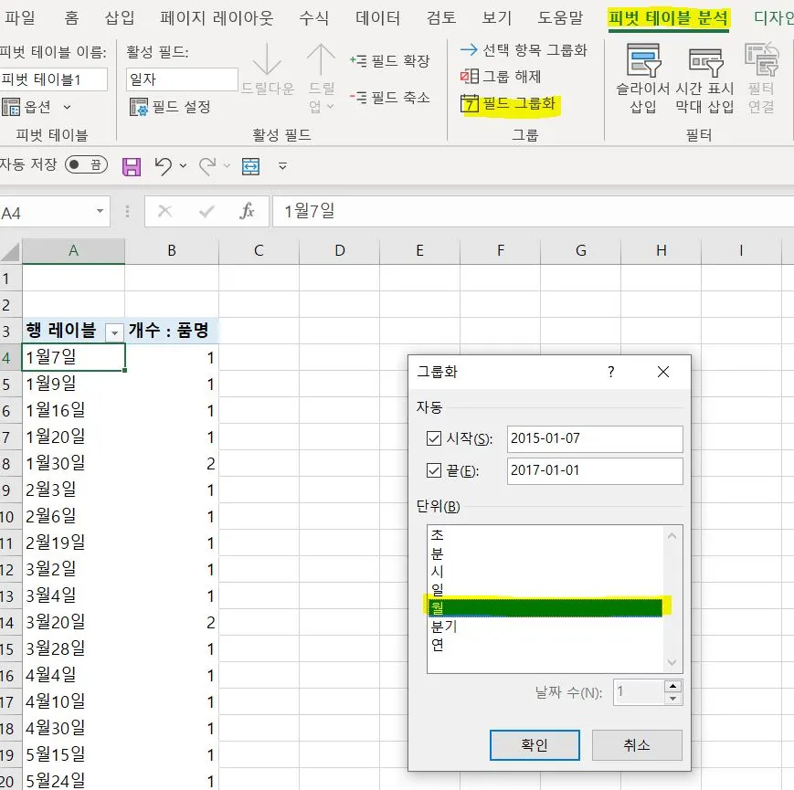The width and height of the screenshot is (794, 790).
Task: Decrease 날짜 수 with the down spinner
Action: 673,699
